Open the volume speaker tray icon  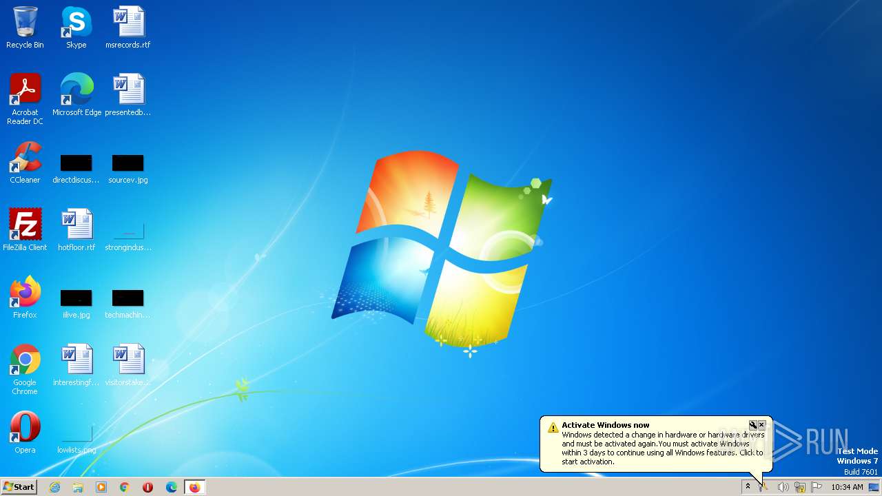(x=783, y=487)
